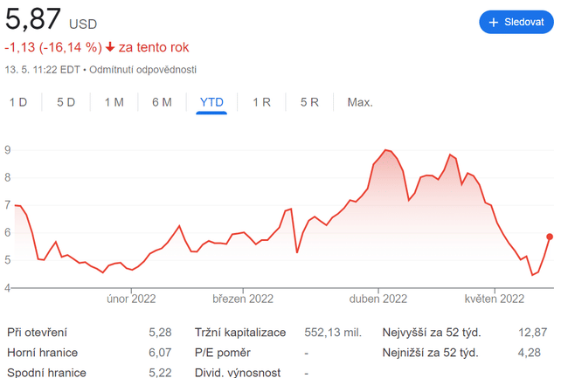This screenshot has width=568, height=378.
Task: Click the P/E poměr label
Action: pos(223,353)
